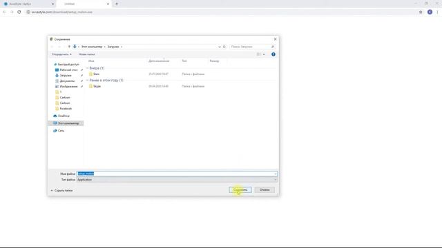Viewport: 442px width, 248px height.
Task: Click the Up one level arrow in the dialog
Action: [69, 47]
